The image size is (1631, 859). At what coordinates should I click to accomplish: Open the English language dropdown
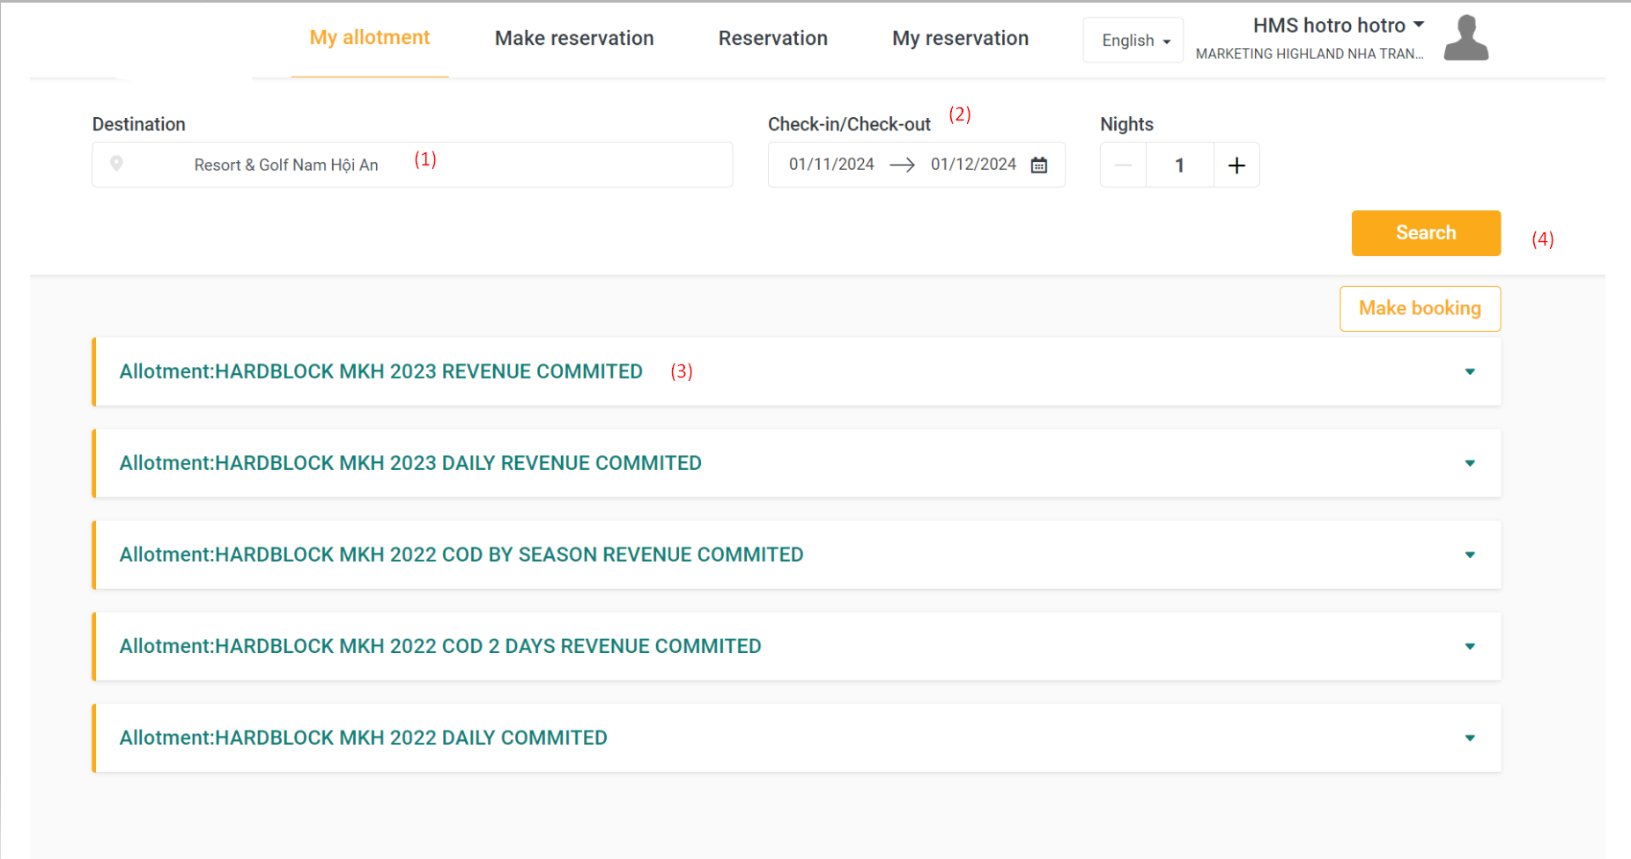click(x=1134, y=40)
